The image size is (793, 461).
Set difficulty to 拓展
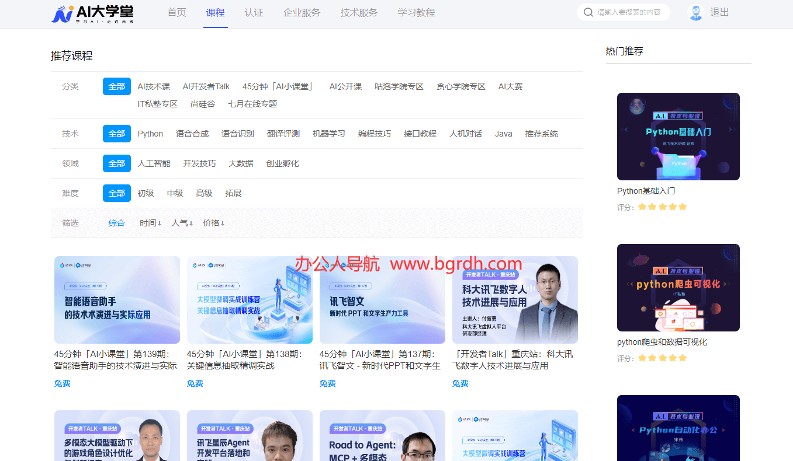click(x=233, y=193)
